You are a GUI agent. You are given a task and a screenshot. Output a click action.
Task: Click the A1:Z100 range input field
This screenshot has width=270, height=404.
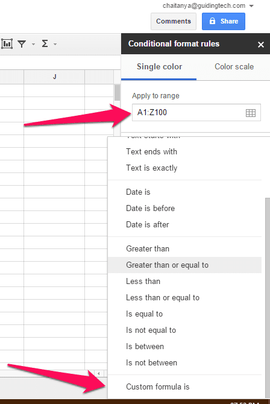coord(196,112)
